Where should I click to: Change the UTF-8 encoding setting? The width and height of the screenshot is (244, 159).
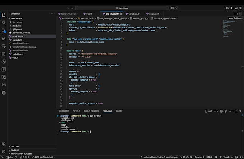pos(209,157)
